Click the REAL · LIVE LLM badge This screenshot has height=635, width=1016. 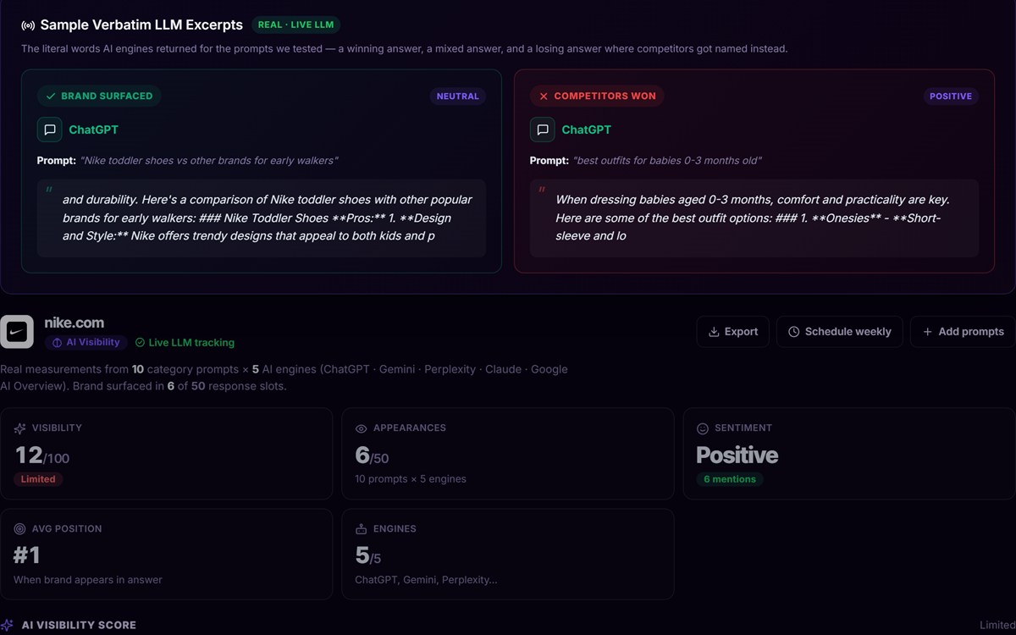[x=295, y=25]
